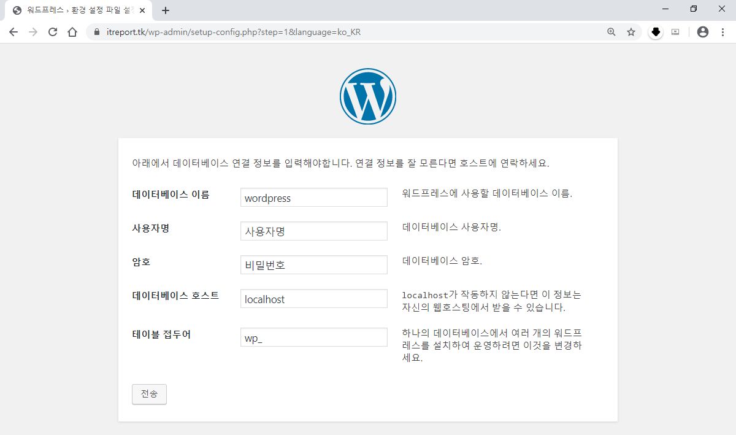The width and height of the screenshot is (736, 435).
Task: Open a new browser tab
Action: pos(166,10)
